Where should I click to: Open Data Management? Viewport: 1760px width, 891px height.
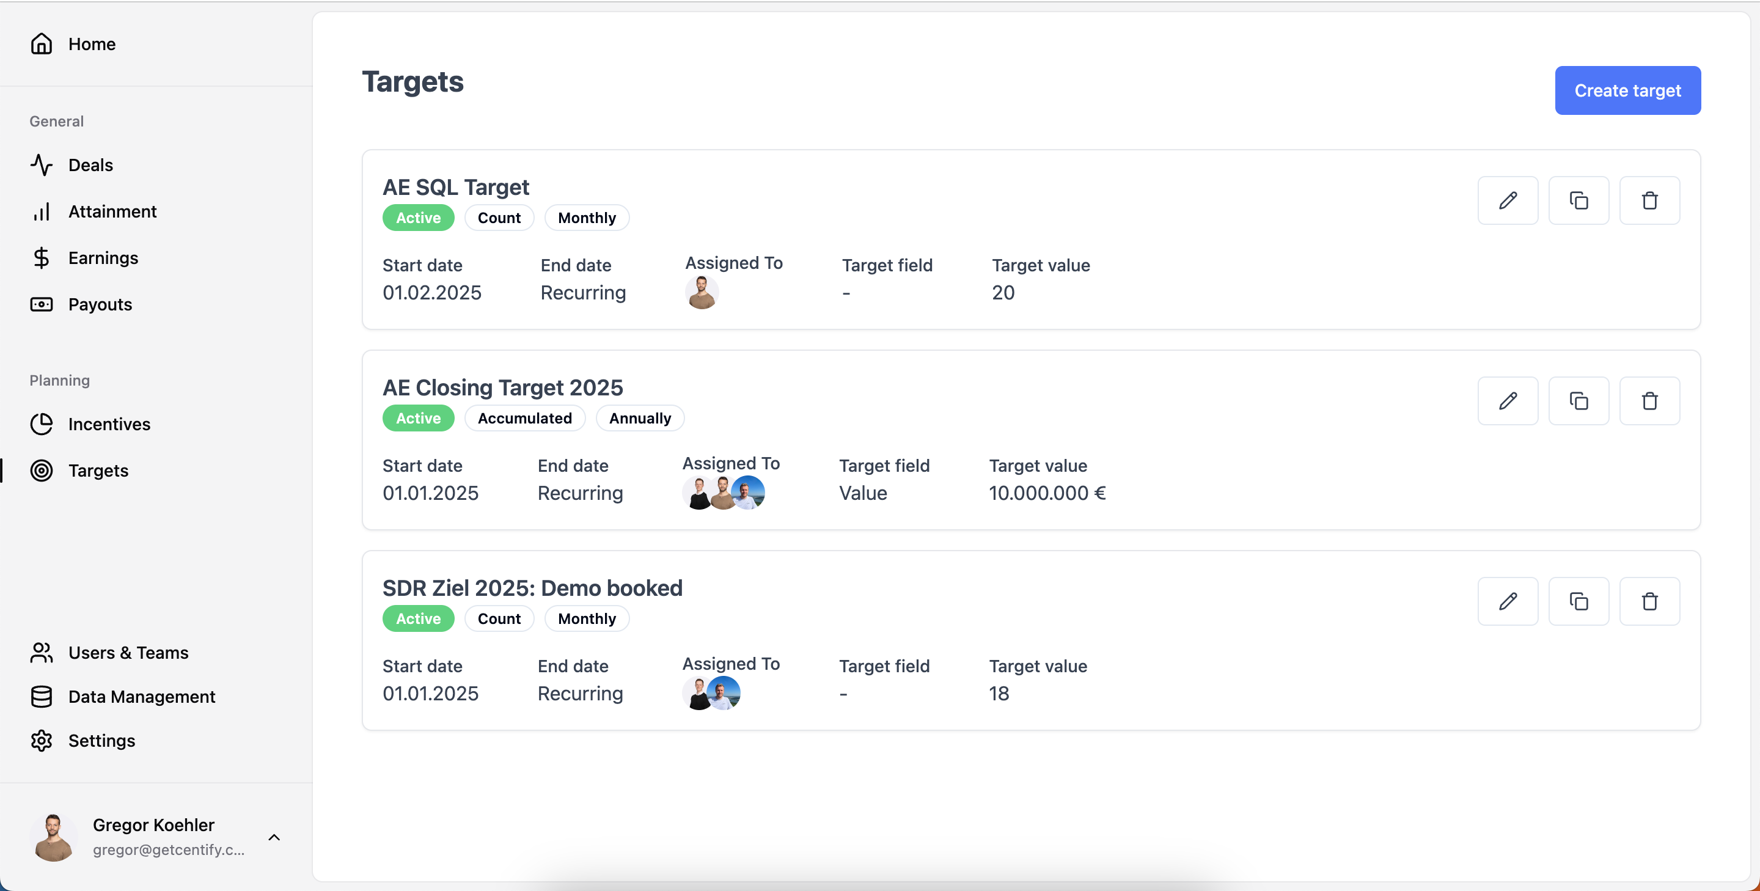pos(141,696)
